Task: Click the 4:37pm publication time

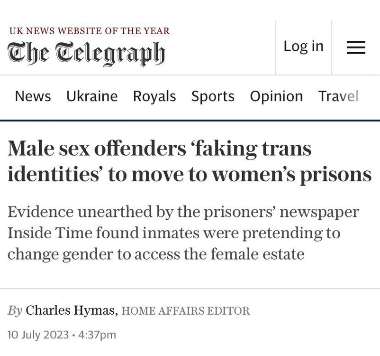Action: pyautogui.click(x=97, y=335)
